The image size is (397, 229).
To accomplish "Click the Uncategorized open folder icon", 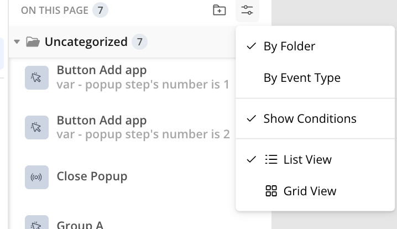I will pos(33,42).
